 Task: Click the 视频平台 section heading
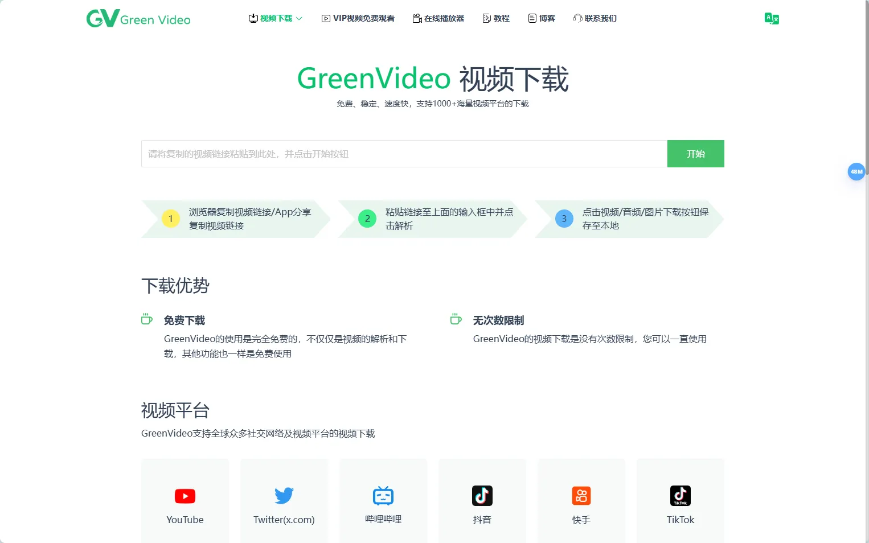[175, 410]
